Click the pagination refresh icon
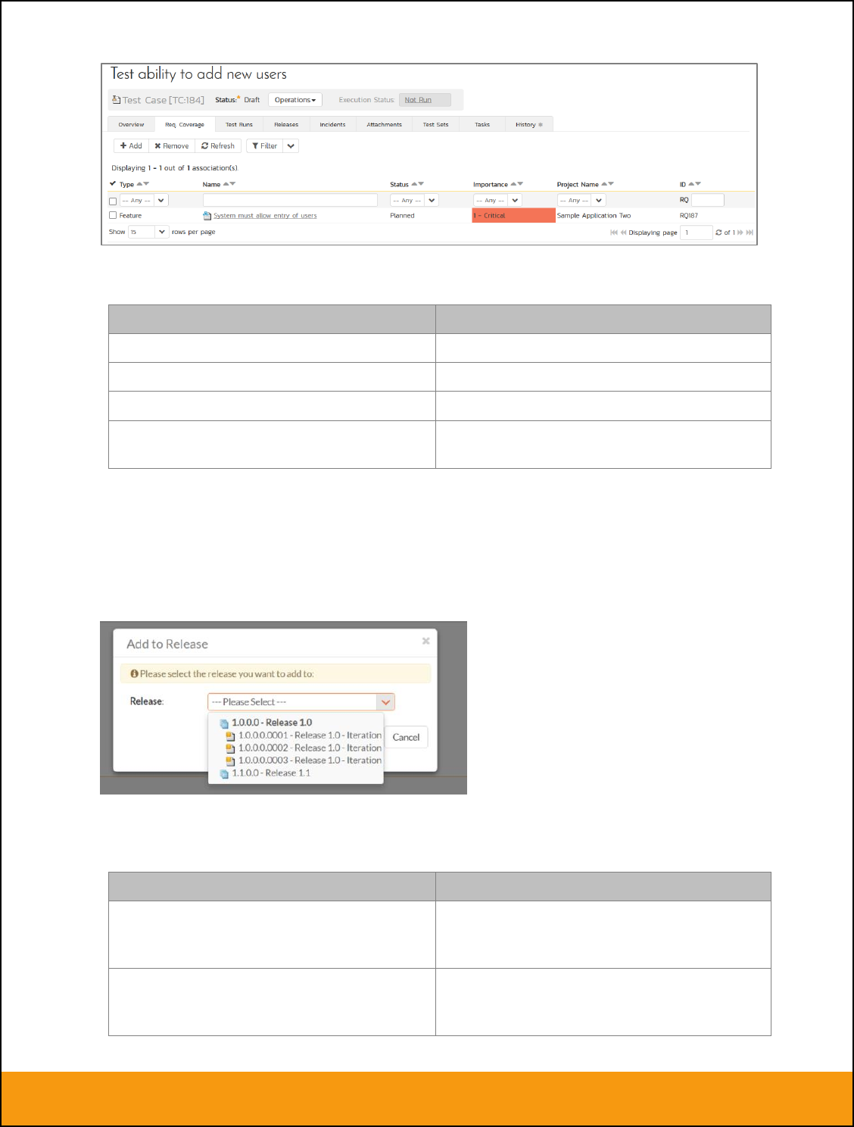The image size is (854, 1127). tap(718, 233)
